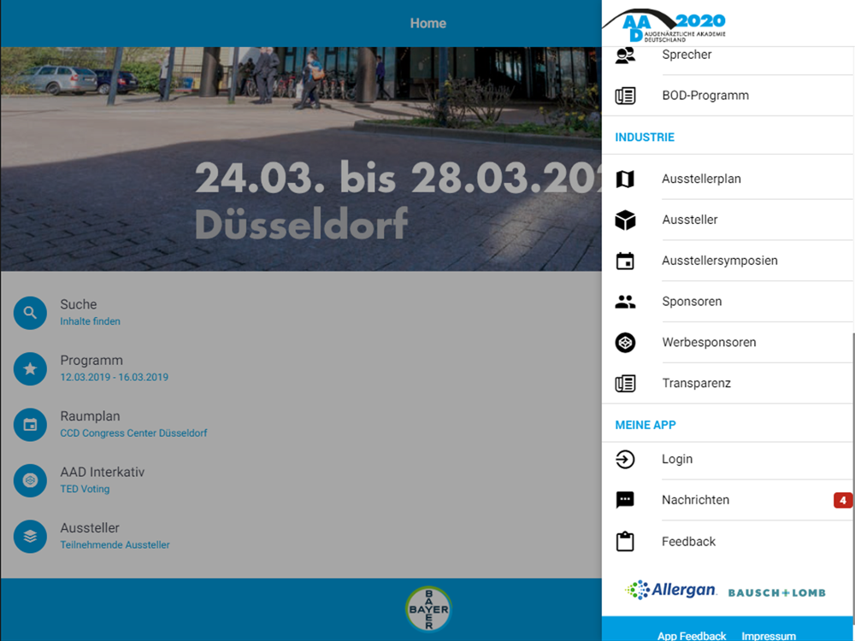Click the Allergan sponsor logo
The height and width of the screenshot is (641, 855).
[x=670, y=590]
